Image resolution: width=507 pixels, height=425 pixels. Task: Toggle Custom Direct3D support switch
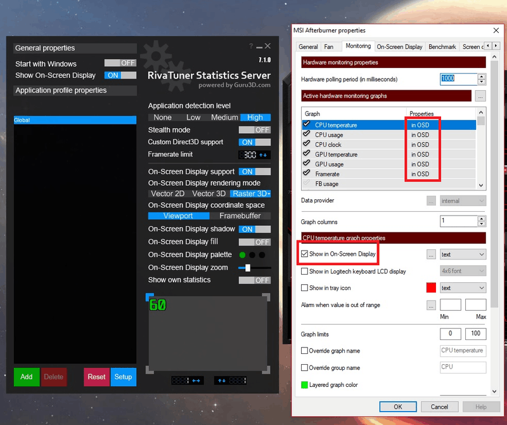click(255, 142)
